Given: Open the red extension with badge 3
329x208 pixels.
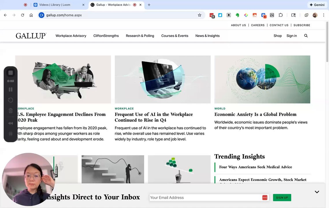Looking at the screenshot, I should (x=212, y=15).
